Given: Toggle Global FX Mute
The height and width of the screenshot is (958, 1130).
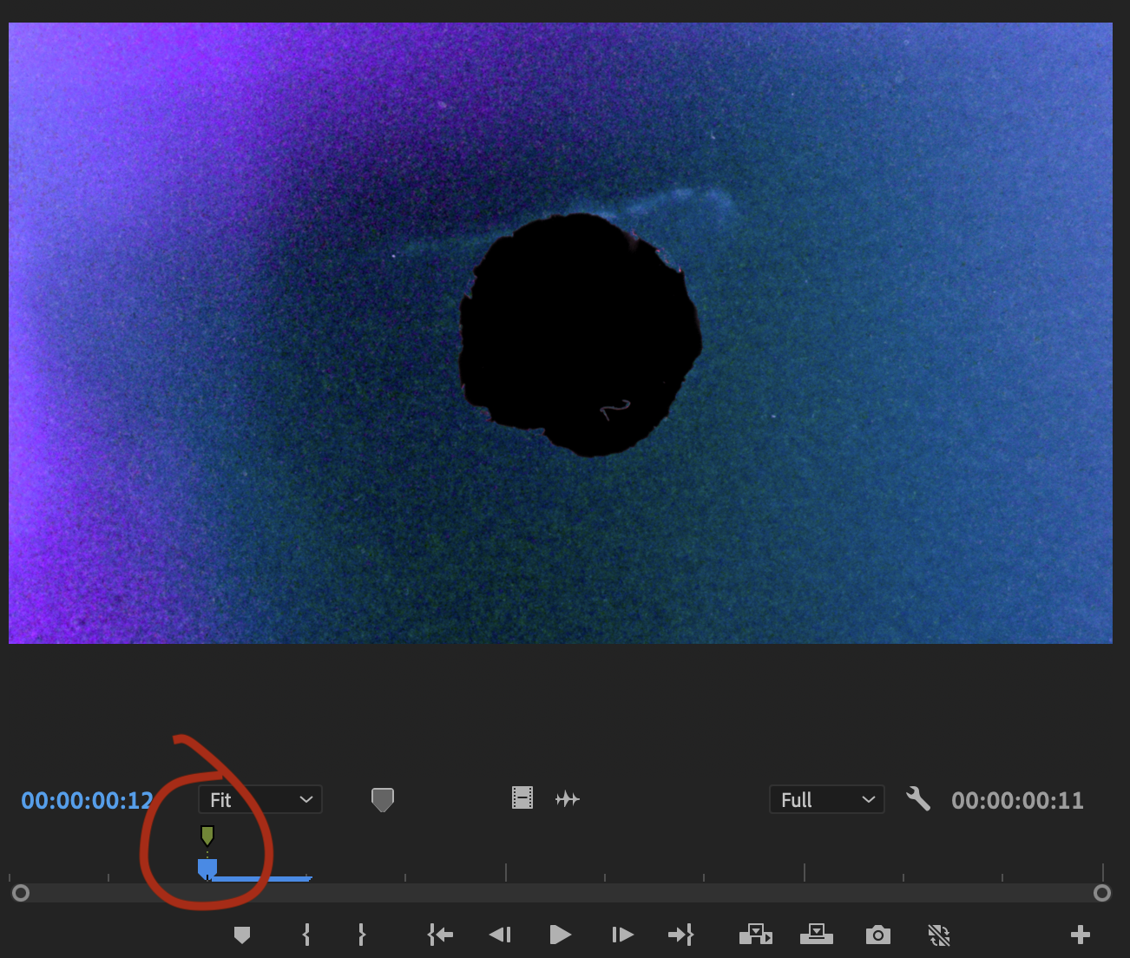Looking at the screenshot, I should pos(938,935).
